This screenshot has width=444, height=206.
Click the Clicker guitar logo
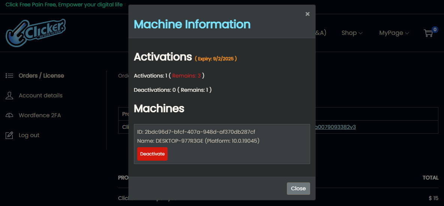(x=36, y=33)
